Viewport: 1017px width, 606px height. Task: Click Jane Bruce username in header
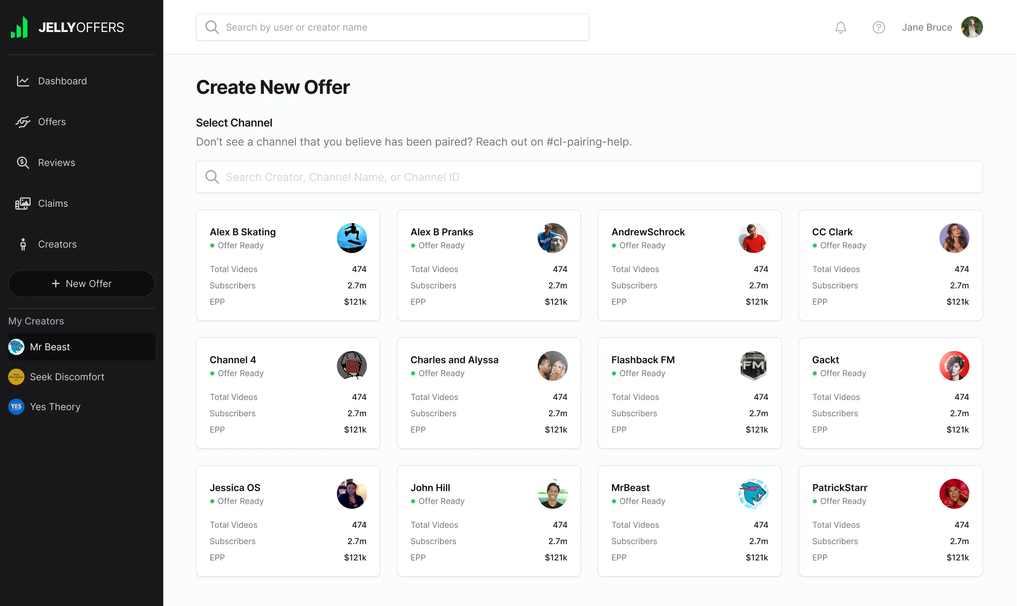click(x=927, y=27)
